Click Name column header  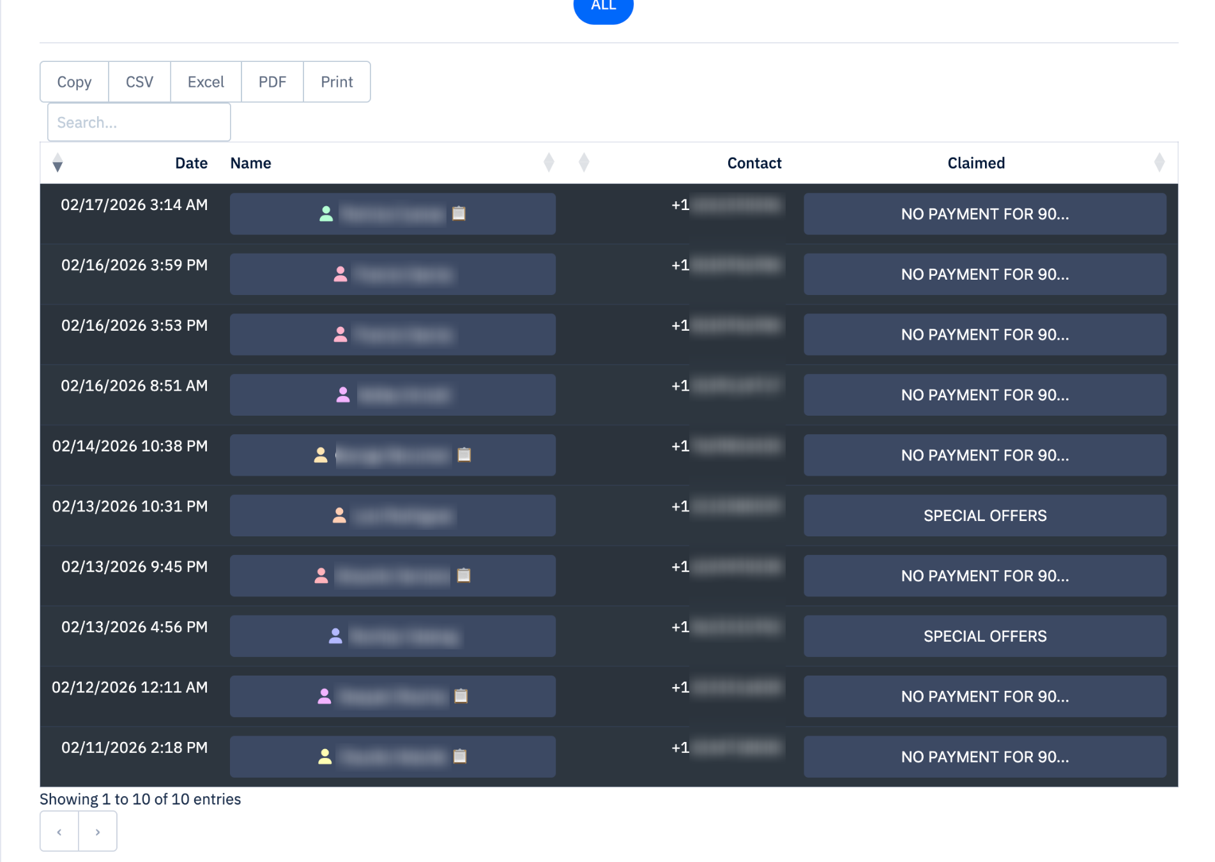pos(250,163)
